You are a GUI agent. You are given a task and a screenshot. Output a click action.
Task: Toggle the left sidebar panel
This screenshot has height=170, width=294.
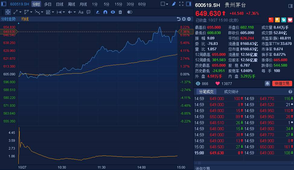(x=4, y=4)
